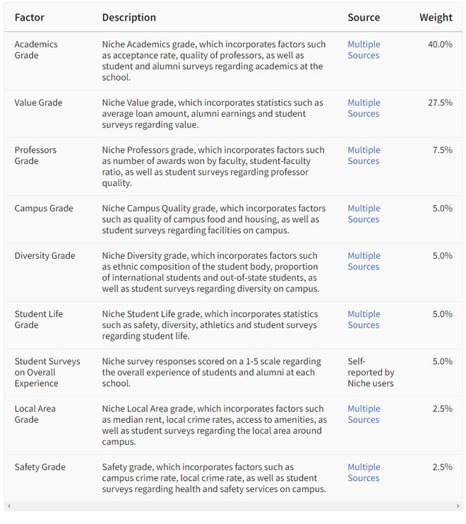Image resolution: width=466 pixels, height=524 pixels.
Task: Open Multiple Sources link for Safety Grade
Action: tap(364, 472)
